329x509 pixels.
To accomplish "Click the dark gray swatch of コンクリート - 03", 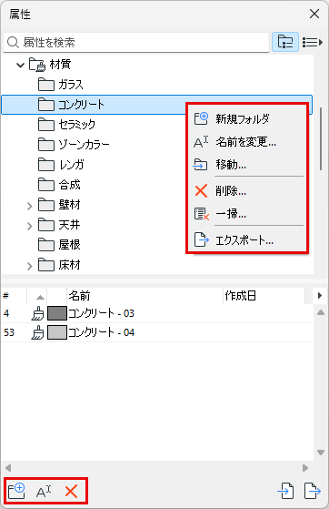I will [57, 313].
